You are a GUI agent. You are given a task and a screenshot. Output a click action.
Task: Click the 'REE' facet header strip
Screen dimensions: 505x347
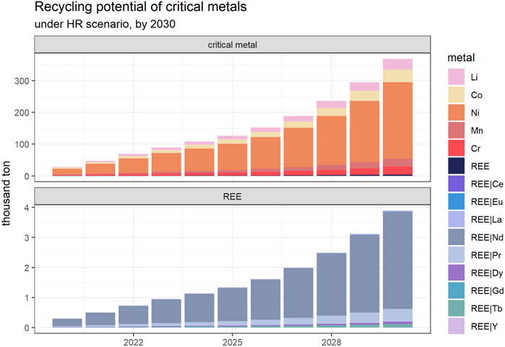[232, 196]
